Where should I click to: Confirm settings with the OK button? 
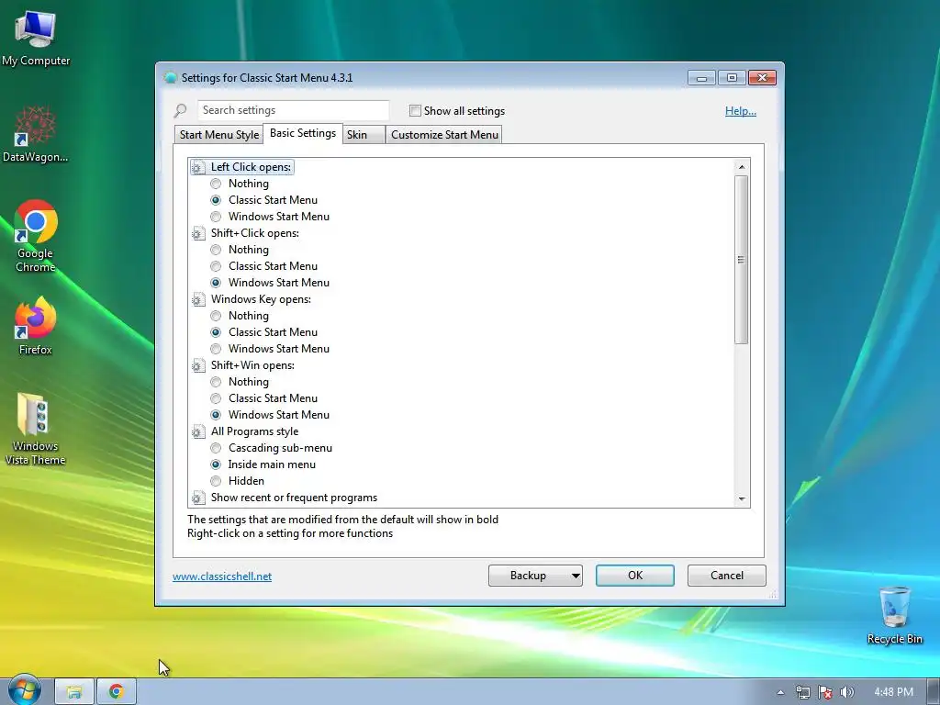click(x=635, y=576)
